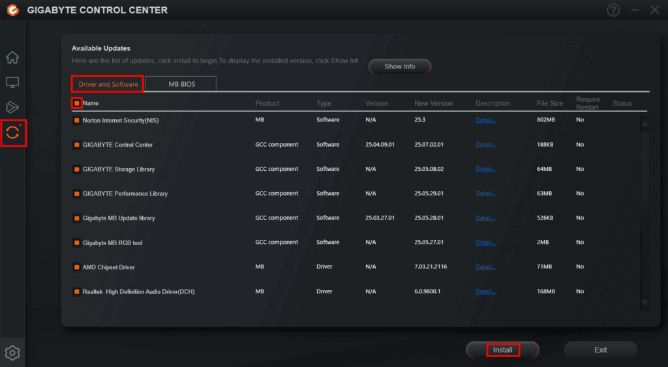Open the Updates refresh icon in sidebar
The width and height of the screenshot is (668, 367).
click(x=12, y=133)
